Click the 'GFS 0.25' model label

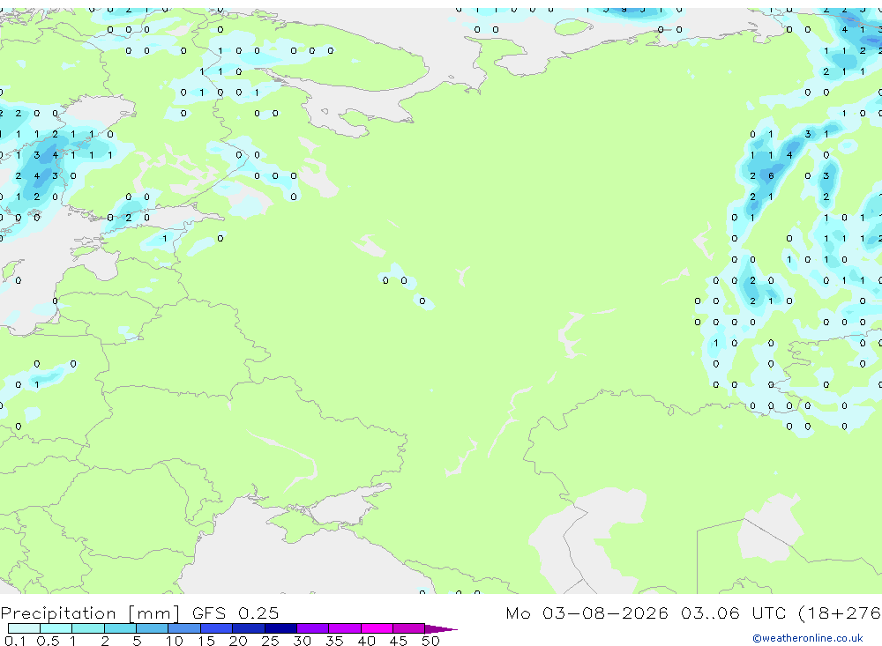(x=235, y=613)
